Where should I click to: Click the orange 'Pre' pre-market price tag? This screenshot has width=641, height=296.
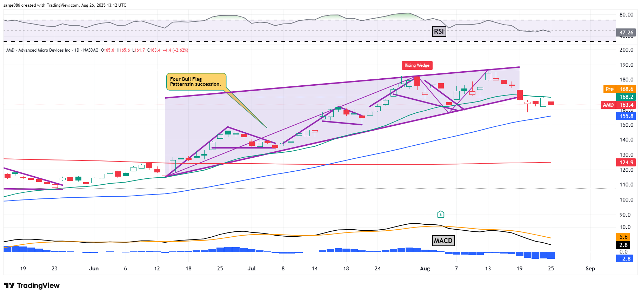pos(609,89)
